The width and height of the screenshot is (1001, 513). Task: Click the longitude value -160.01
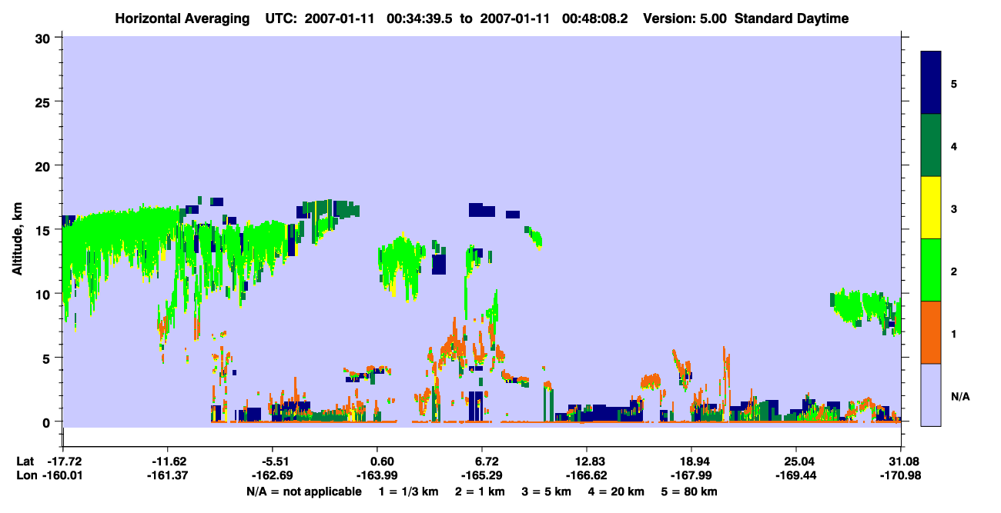click(63, 476)
